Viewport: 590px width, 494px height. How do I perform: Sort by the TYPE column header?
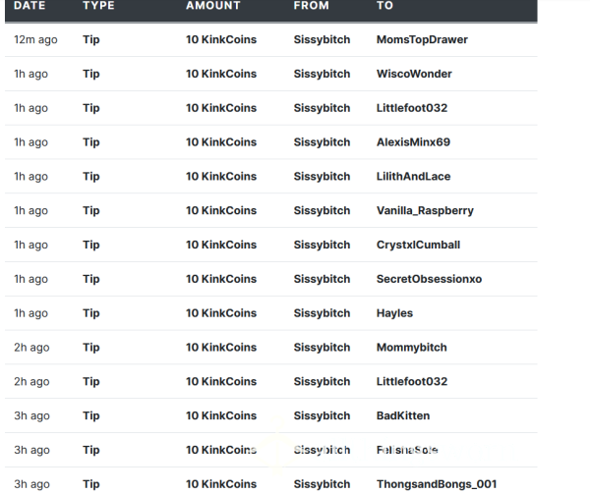point(98,6)
